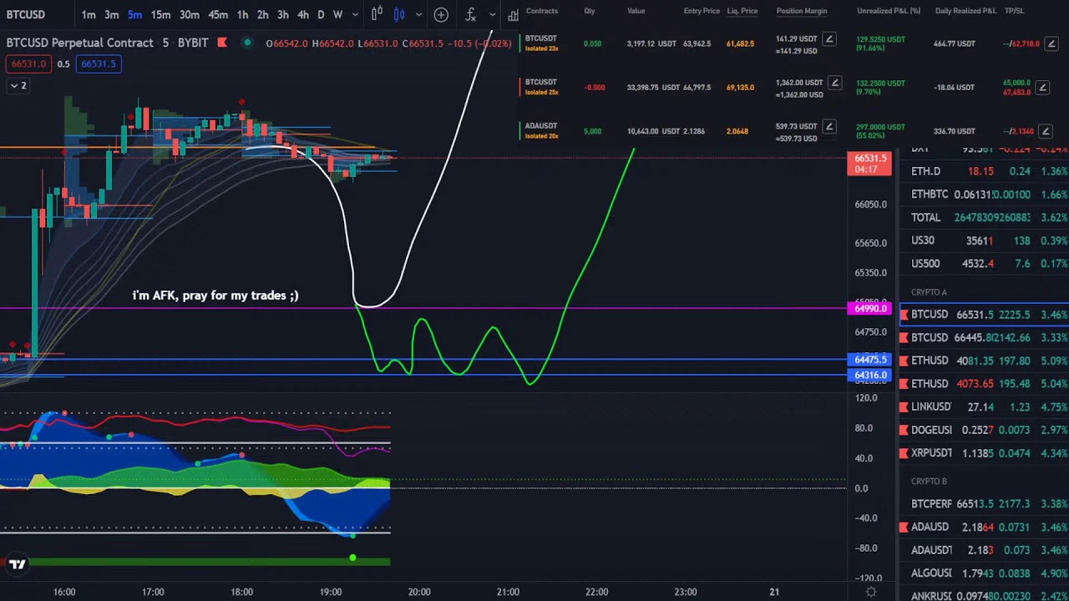Select BTCPERP in the watchlist
Screen dimensions: 1069x601
click(x=984, y=504)
